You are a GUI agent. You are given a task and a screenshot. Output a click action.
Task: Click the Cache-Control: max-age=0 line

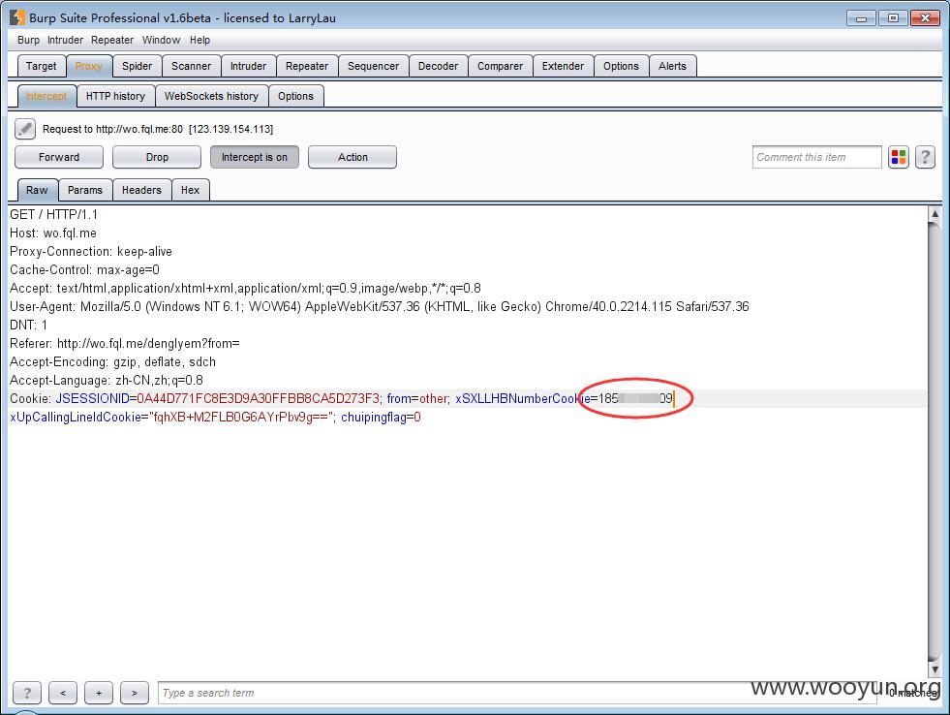pyautogui.click(x=85, y=269)
